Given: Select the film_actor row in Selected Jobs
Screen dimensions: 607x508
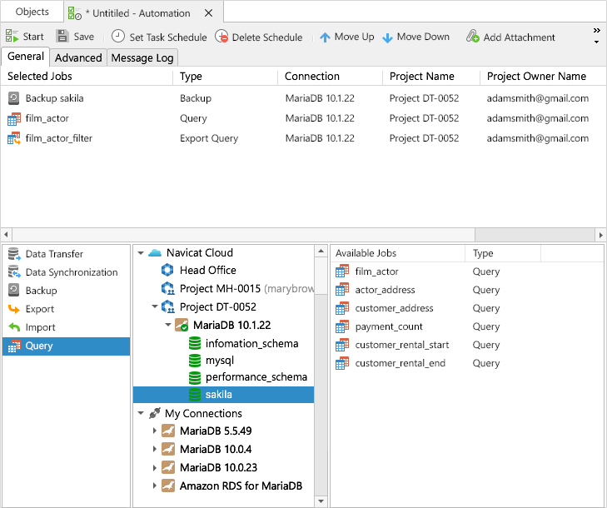Looking at the screenshot, I should 303,118.
